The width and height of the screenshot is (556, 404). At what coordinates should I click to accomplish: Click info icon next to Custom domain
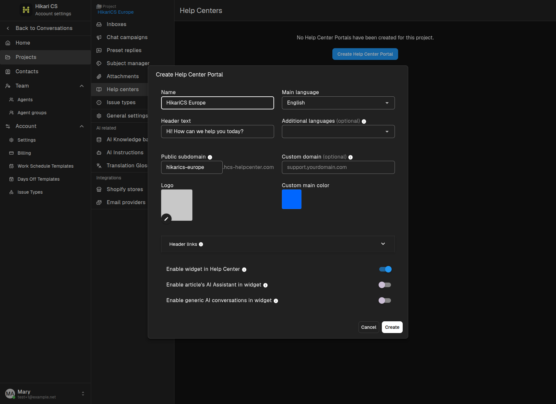tap(351, 157)
